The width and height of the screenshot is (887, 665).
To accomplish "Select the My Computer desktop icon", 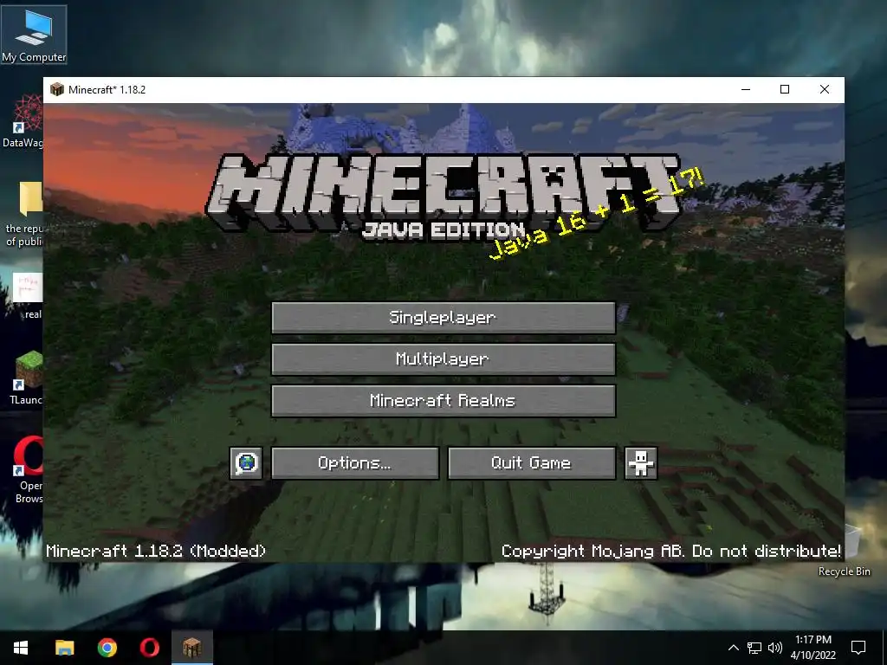I will (x=34, y=35).
